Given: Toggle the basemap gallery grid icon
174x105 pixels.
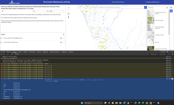Looking at the screenshot, I should (x=171, y=11).
